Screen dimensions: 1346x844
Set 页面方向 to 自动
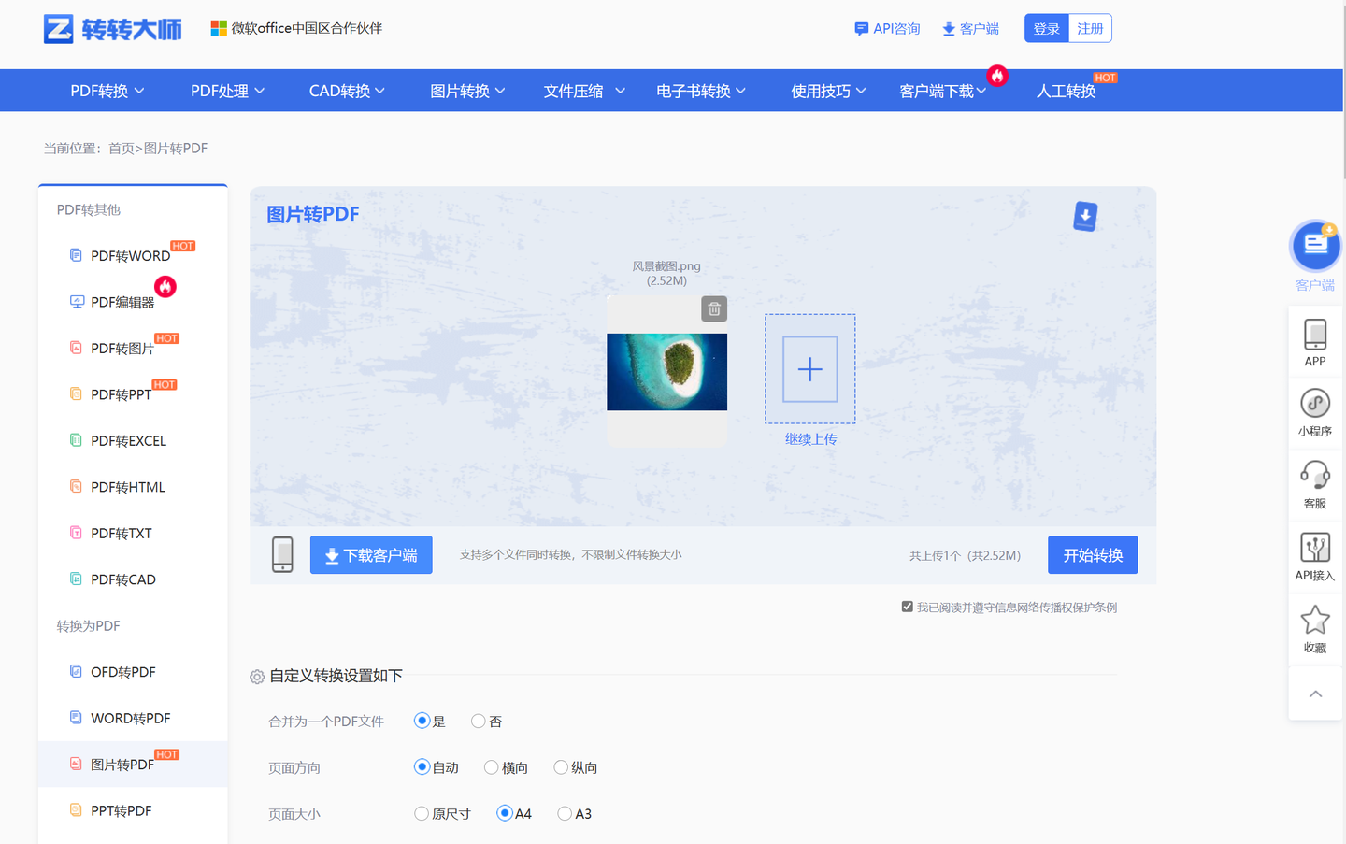pyautogui.click(x=422, y=766)
